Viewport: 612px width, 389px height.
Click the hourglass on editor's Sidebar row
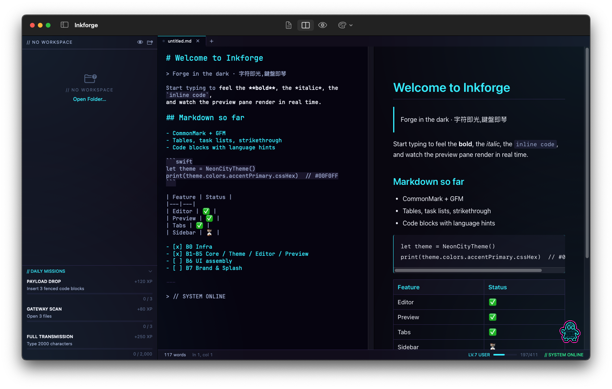click(209, 233)
